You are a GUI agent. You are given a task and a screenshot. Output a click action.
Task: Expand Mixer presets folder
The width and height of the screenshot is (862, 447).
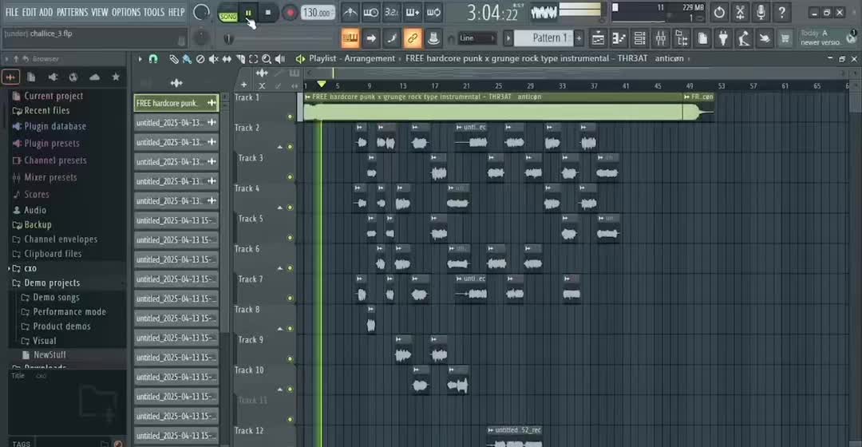coord(50,177)
